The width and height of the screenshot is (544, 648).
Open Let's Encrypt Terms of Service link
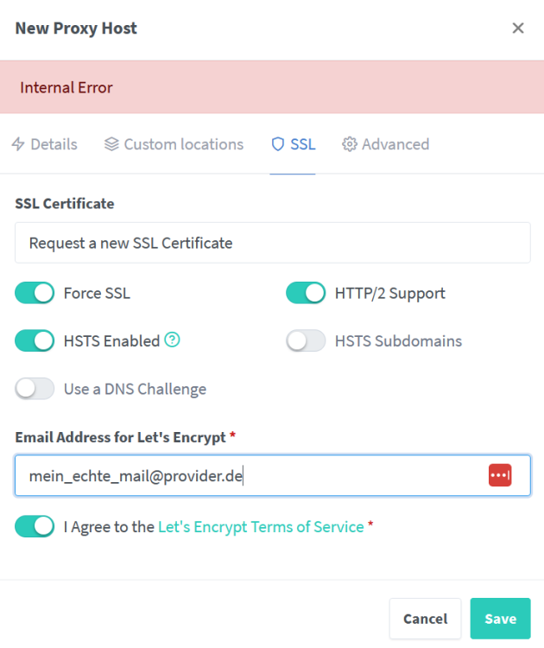(261, 527)
